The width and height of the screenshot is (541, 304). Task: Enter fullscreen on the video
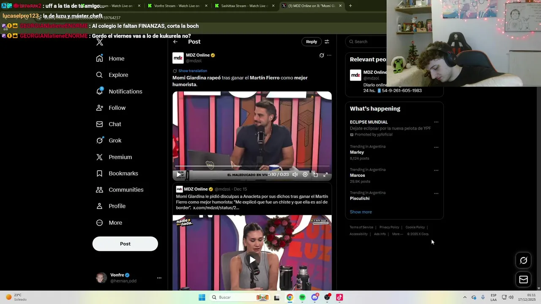point(325,174)
